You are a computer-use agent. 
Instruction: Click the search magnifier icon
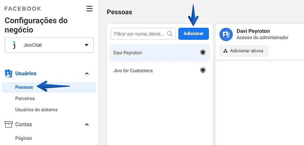pyautogui.click(x=170, y=34)
